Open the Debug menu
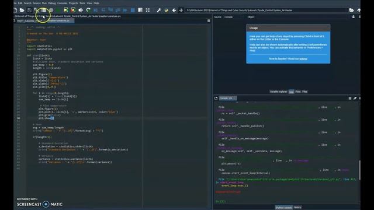 pos(52,3)
